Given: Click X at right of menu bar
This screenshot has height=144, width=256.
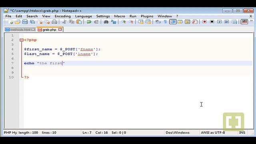Looking at the screenshot, I should click(251, 16).
